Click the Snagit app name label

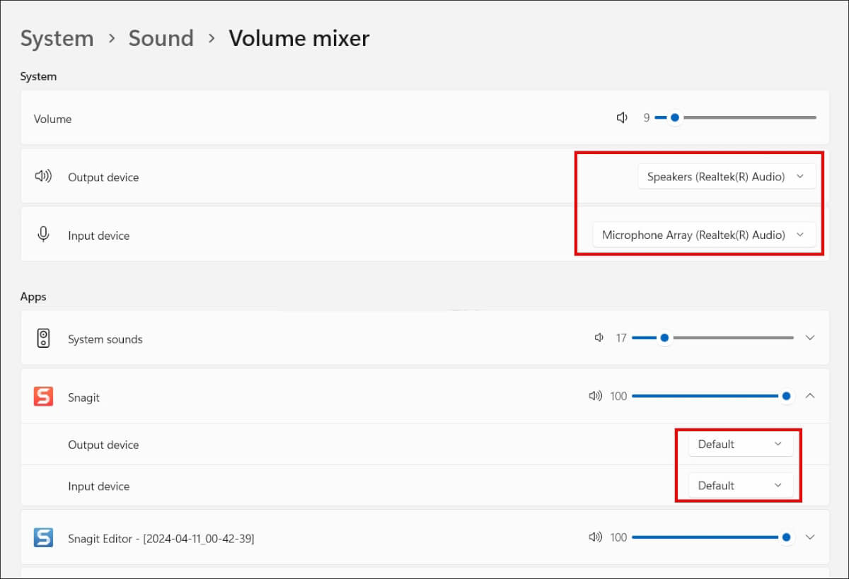(83, 397)
